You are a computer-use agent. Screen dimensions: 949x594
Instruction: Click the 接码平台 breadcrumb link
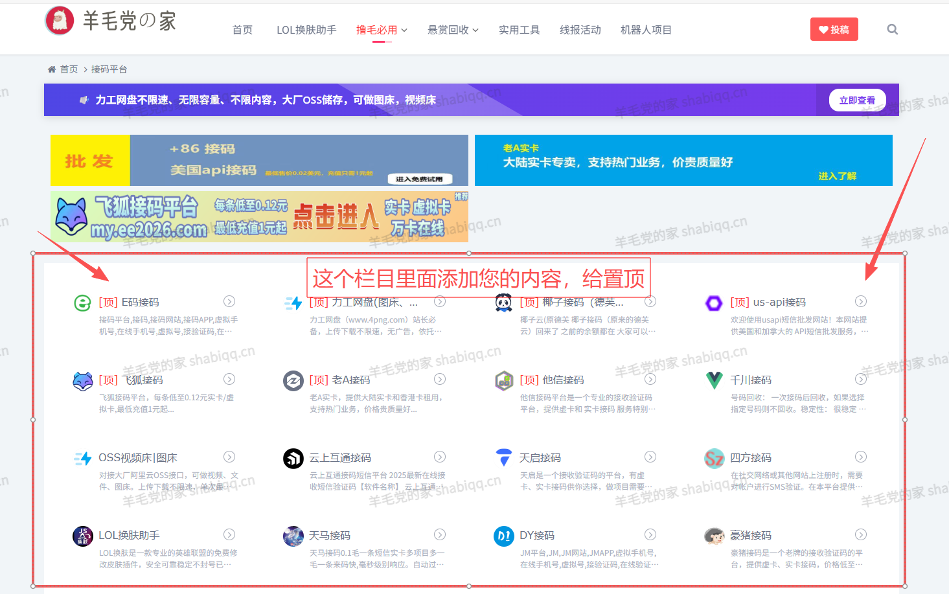point(108,69)
